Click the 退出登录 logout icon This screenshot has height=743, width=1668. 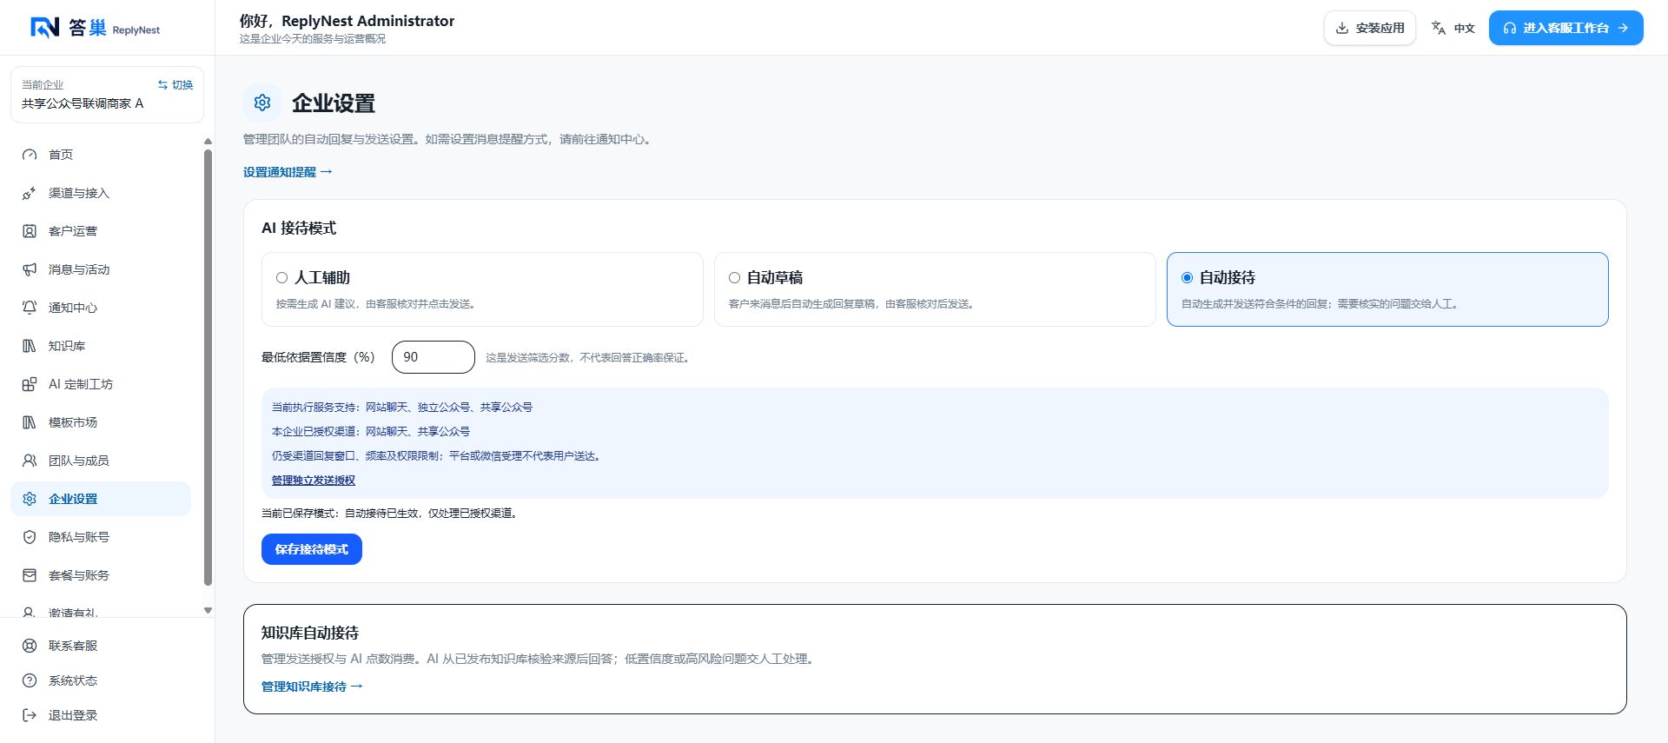(30, 715)
